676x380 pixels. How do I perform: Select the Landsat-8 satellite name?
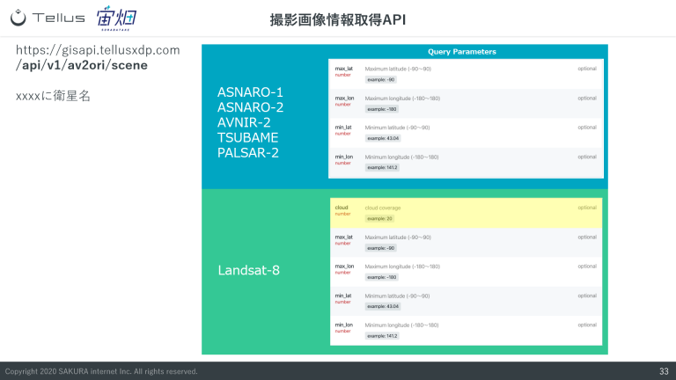tap(248, 270)
